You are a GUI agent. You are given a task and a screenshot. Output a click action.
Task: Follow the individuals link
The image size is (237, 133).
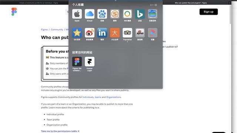coord(88,97)
